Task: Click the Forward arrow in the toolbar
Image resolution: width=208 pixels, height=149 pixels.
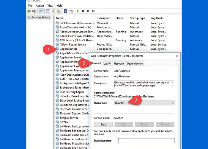Action: point(34,11)
